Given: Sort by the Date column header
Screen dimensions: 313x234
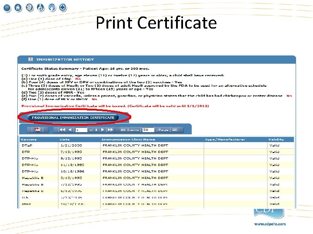Looking at the screenshot, I should (64, 140).
